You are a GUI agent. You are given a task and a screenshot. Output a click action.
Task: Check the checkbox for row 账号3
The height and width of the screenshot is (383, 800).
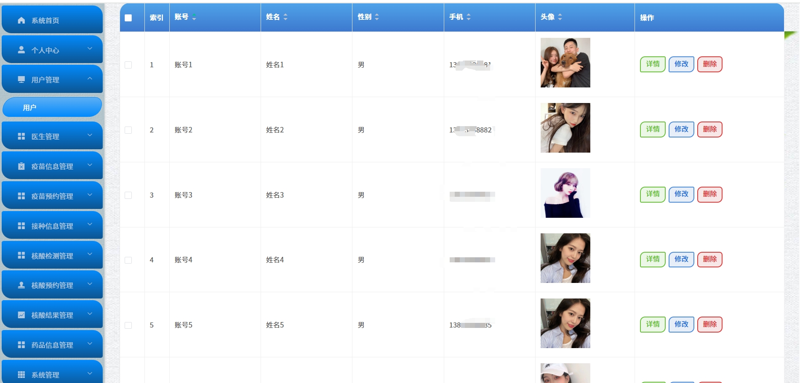tap(128, 195)
